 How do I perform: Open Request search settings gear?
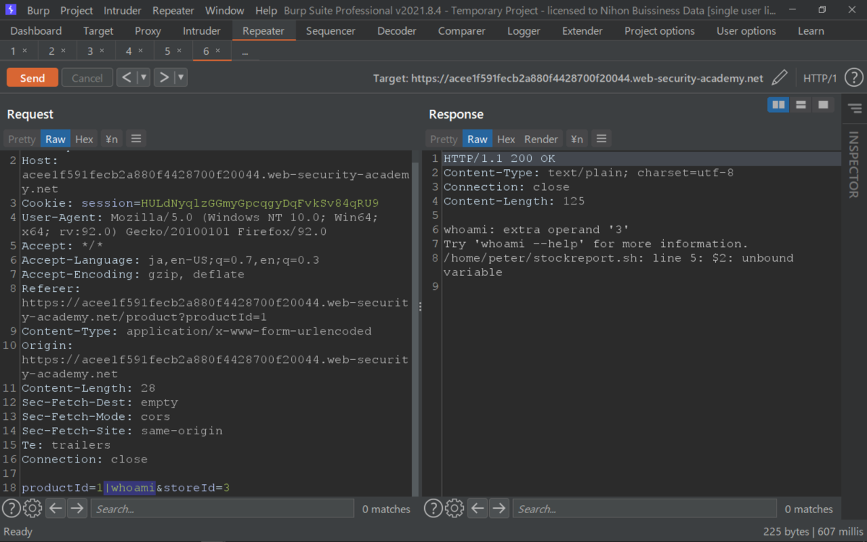click(33, 508)
